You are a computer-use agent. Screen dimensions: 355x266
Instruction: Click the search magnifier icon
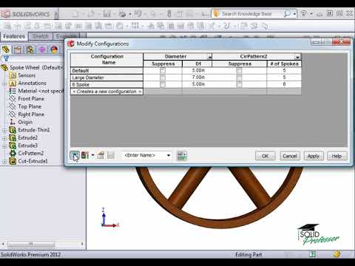pyautogui.click(x=287, y=14)
